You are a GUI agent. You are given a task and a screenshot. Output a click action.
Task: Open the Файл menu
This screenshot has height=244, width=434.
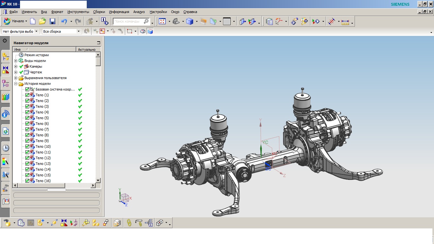(13, 12)
